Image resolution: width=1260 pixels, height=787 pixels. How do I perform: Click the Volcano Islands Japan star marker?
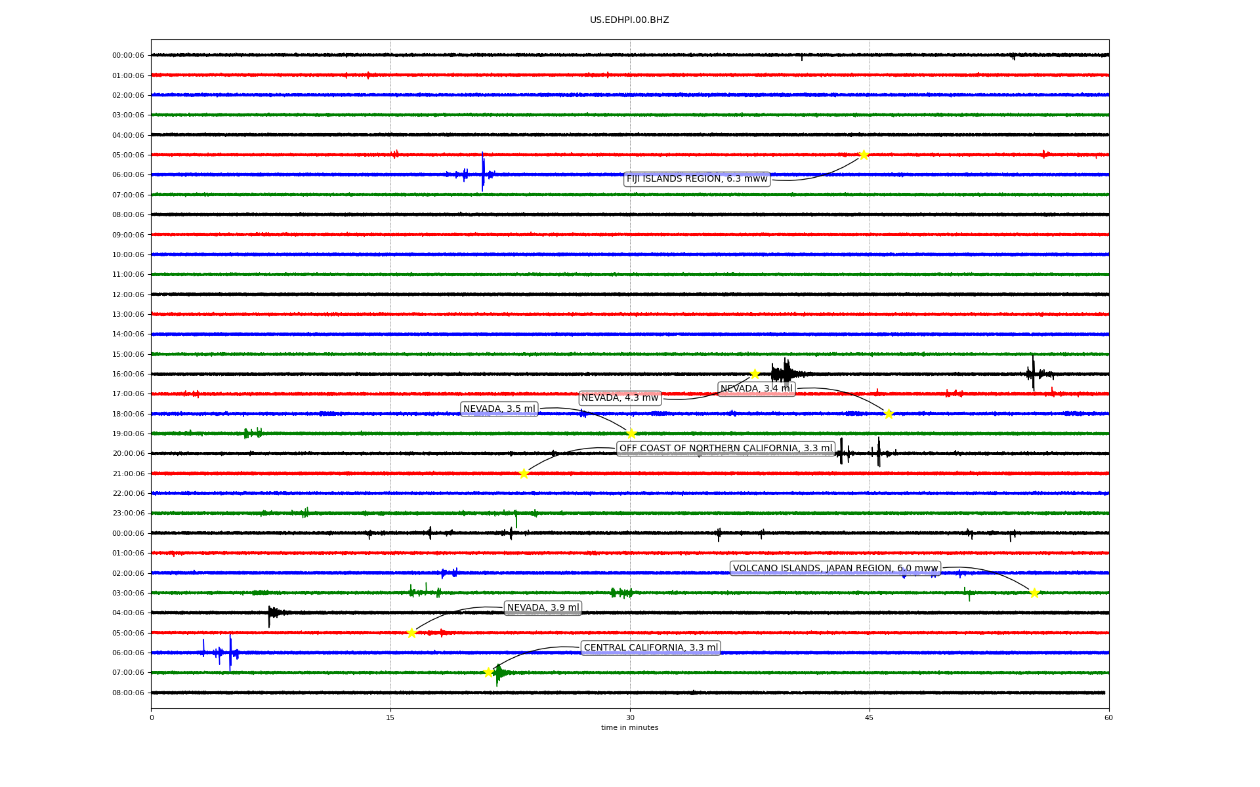(x=1034, y=593)
